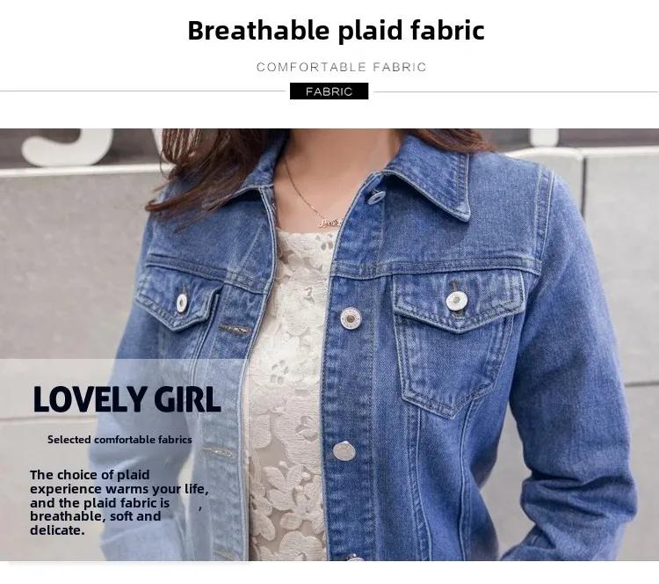The image size is (659, 584).
Task: Click the COMFORTABLE FABRIC subtitle text
Action: click(x=341, y=67)
